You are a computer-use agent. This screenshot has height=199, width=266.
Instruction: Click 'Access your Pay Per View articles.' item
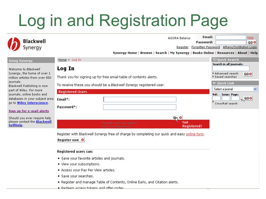(88, 170)
